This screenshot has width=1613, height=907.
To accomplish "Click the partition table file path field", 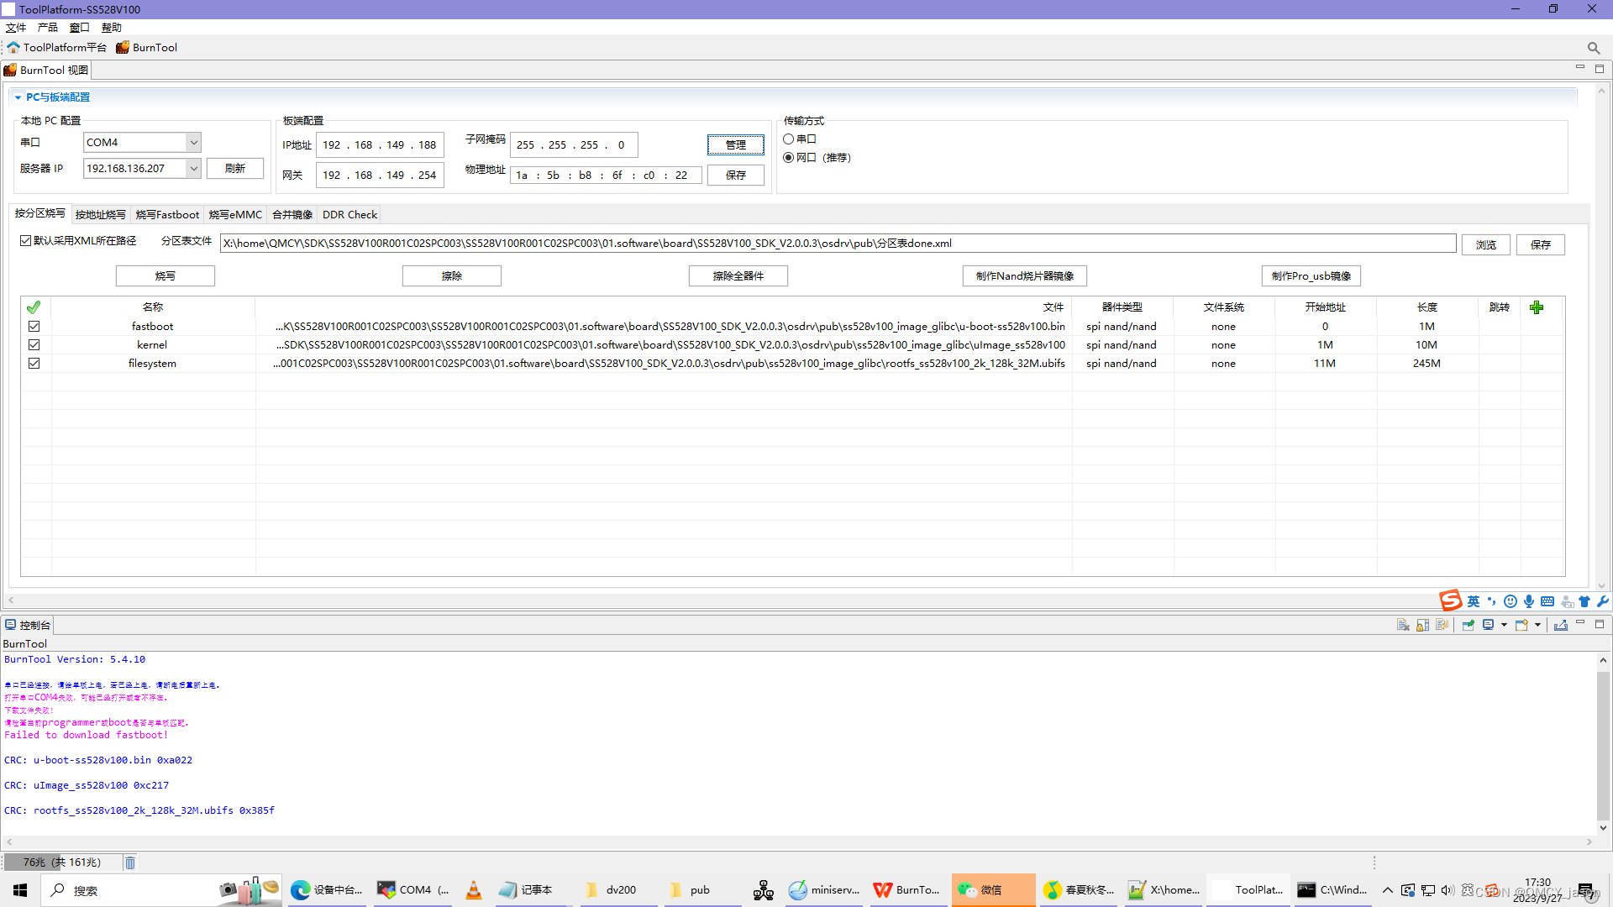I will pyautogui.click(x=837, y=244).
